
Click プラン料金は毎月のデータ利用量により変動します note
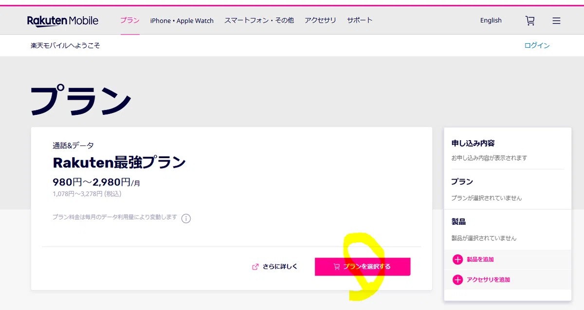click(x=115, y=217)
